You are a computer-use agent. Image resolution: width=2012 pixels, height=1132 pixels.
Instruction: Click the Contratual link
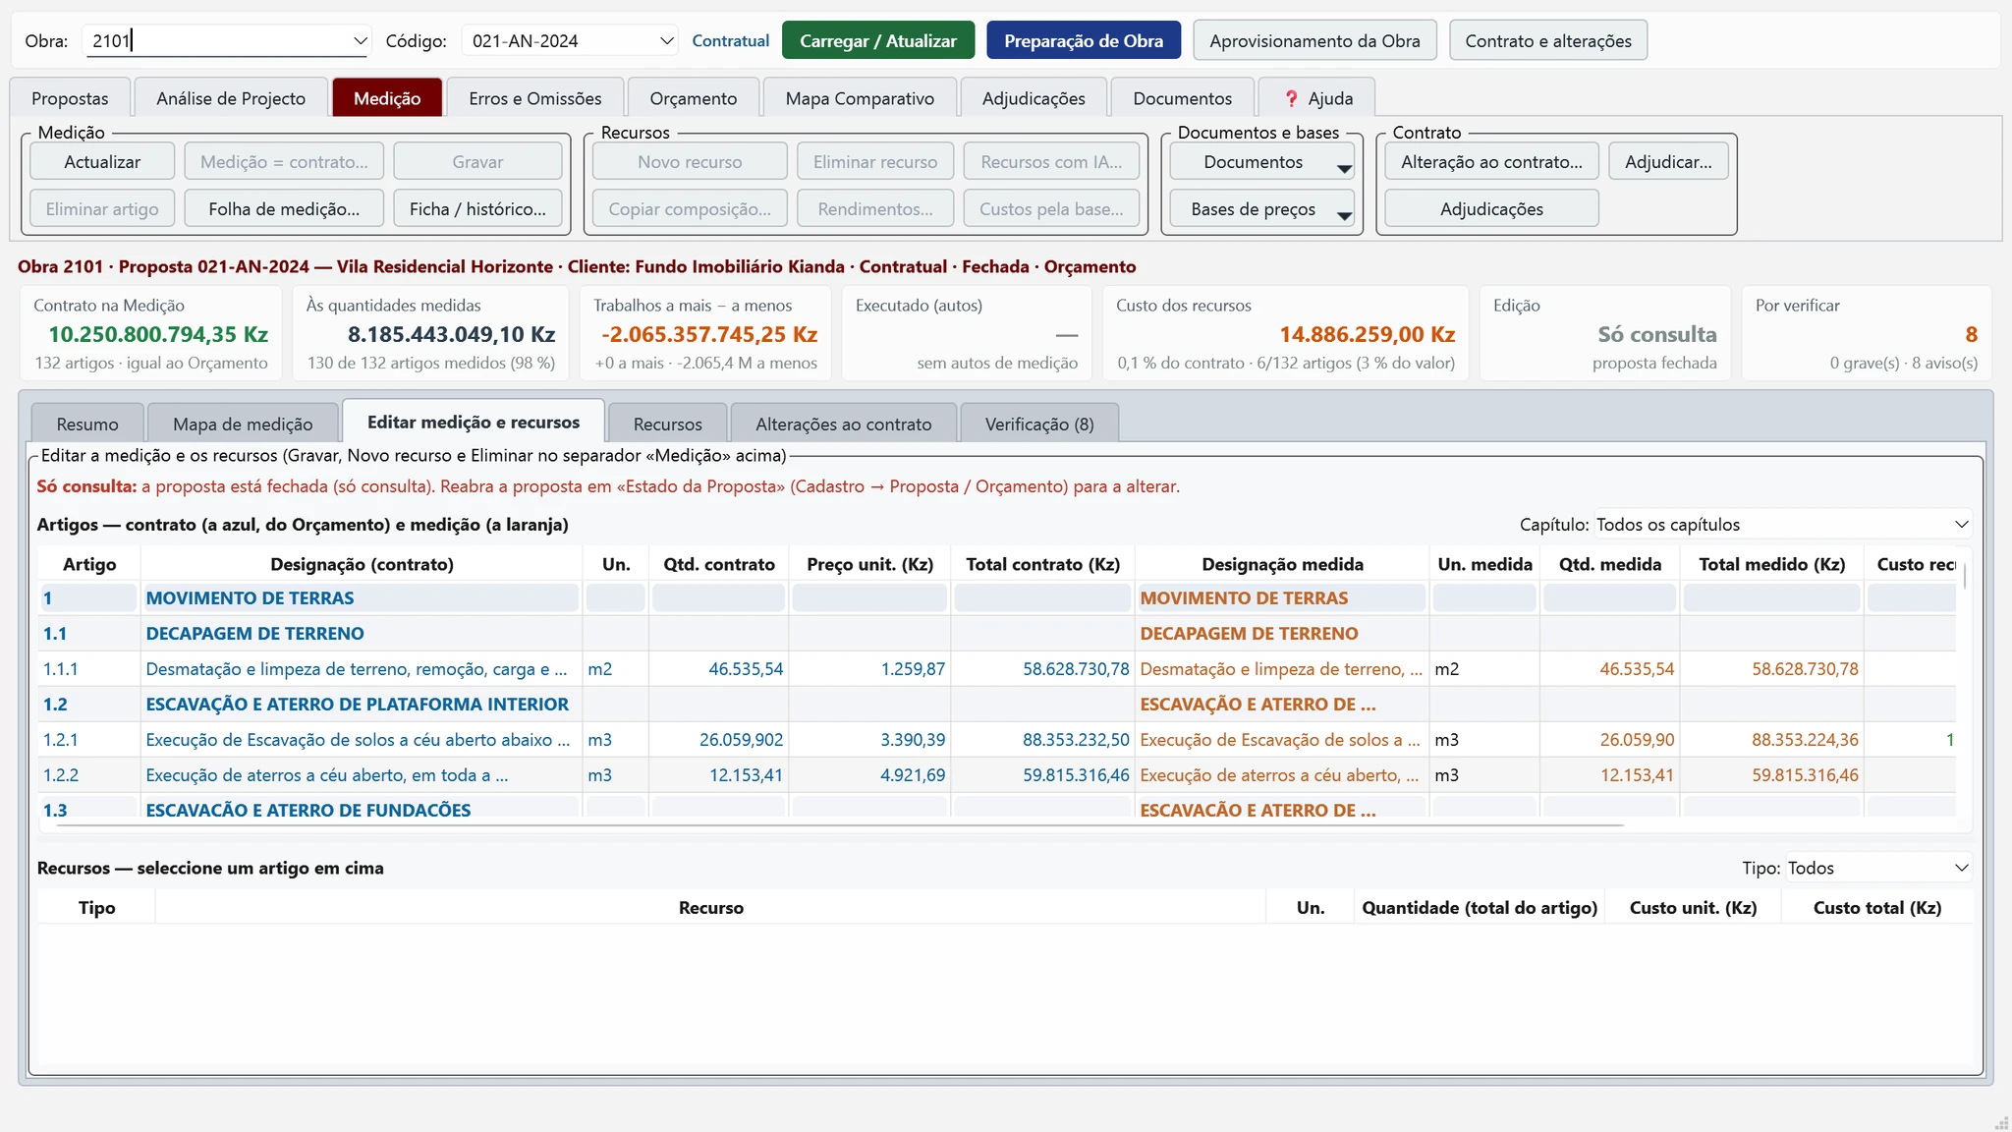point(730,41)
